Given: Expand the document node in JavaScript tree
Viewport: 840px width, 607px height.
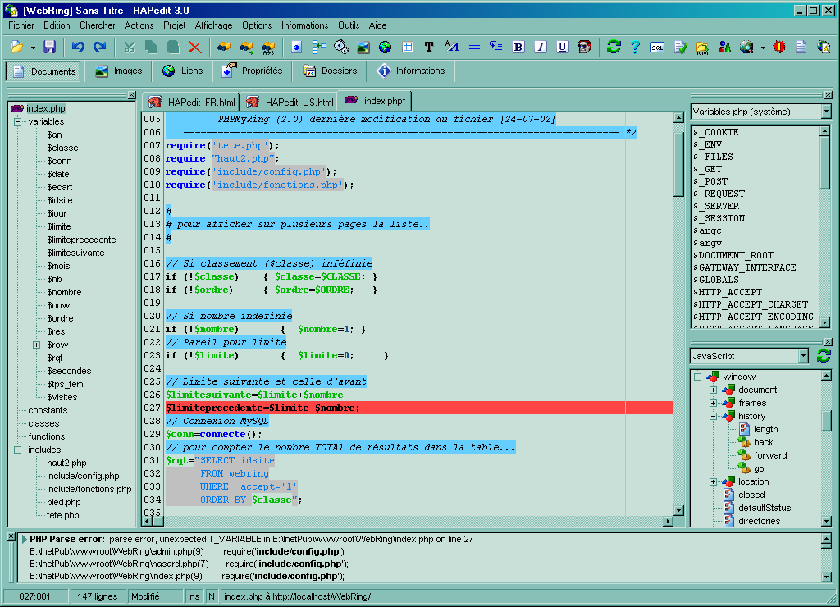Looking at the screenshot, I should pyautogui.click(x=713, y=390).
